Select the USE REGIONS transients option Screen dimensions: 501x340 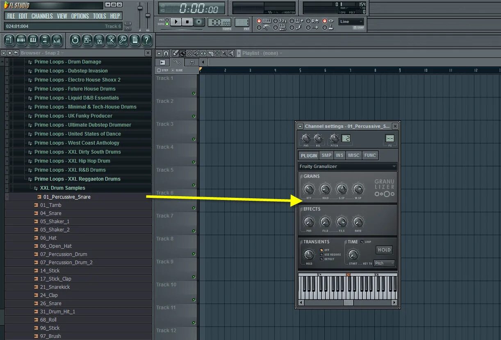[322, 254]
